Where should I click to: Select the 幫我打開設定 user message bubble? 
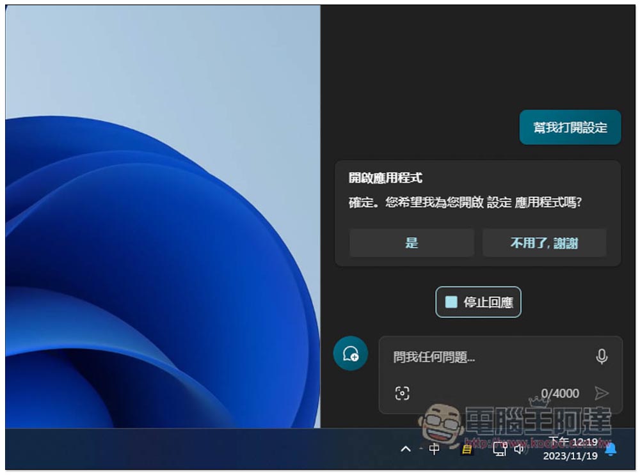coord(570,127)
